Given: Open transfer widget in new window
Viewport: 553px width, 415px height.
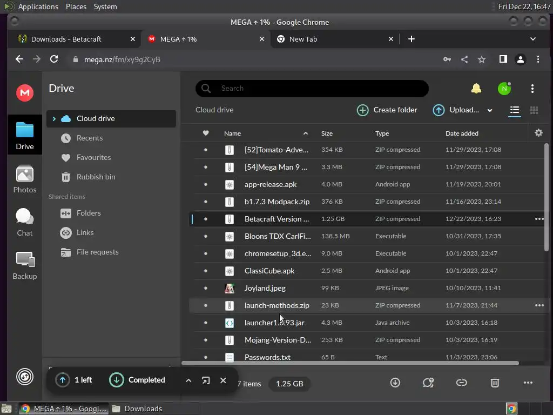Looking at the screenshot, I should click(x=206, y=380).
